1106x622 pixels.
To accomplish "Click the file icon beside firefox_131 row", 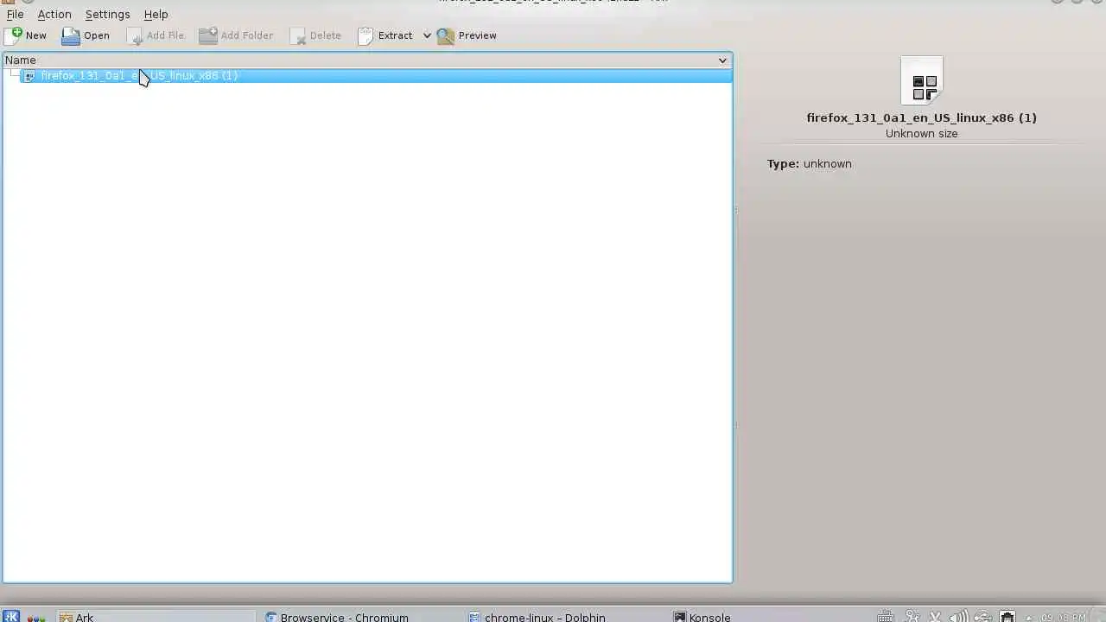I will [29, 76].
